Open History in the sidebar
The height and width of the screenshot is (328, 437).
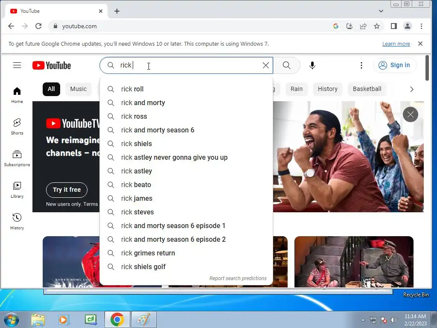(17, 222)
